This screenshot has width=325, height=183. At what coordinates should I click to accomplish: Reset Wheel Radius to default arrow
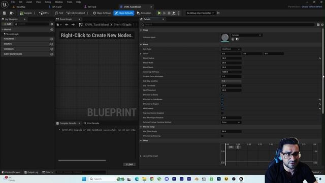point(319,58)
